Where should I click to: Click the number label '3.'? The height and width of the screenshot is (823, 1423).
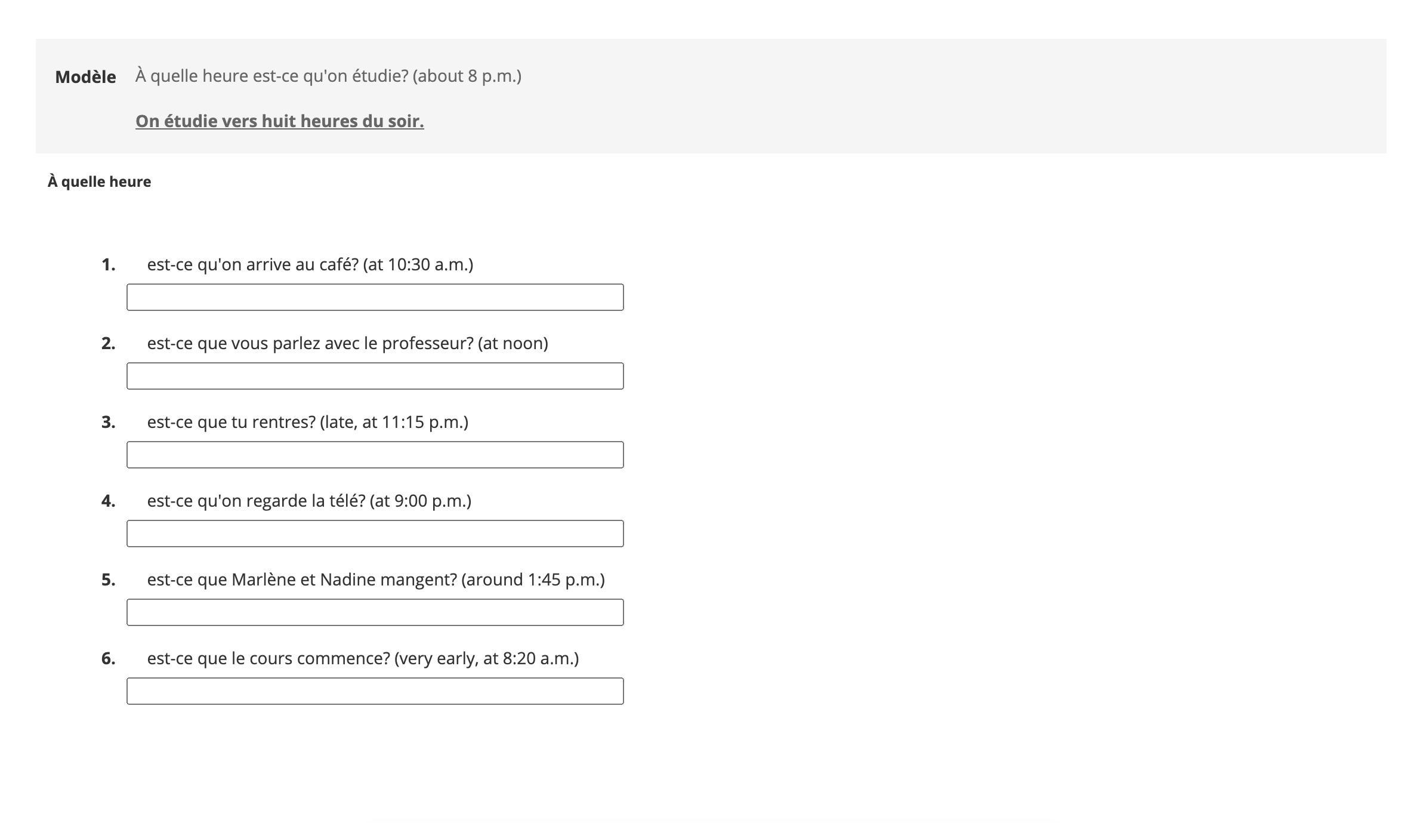109,422
